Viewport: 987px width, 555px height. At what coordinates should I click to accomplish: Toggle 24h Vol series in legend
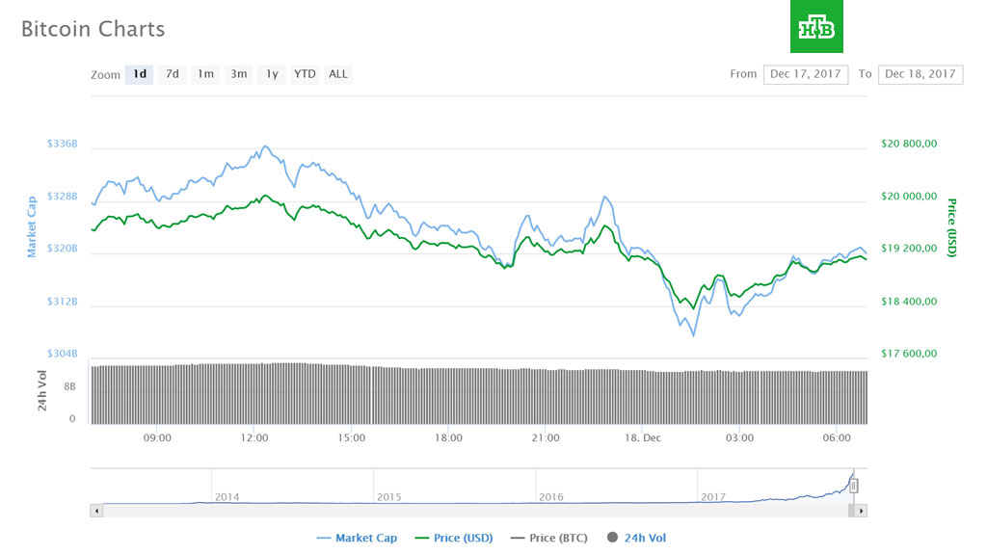(636, 538)
